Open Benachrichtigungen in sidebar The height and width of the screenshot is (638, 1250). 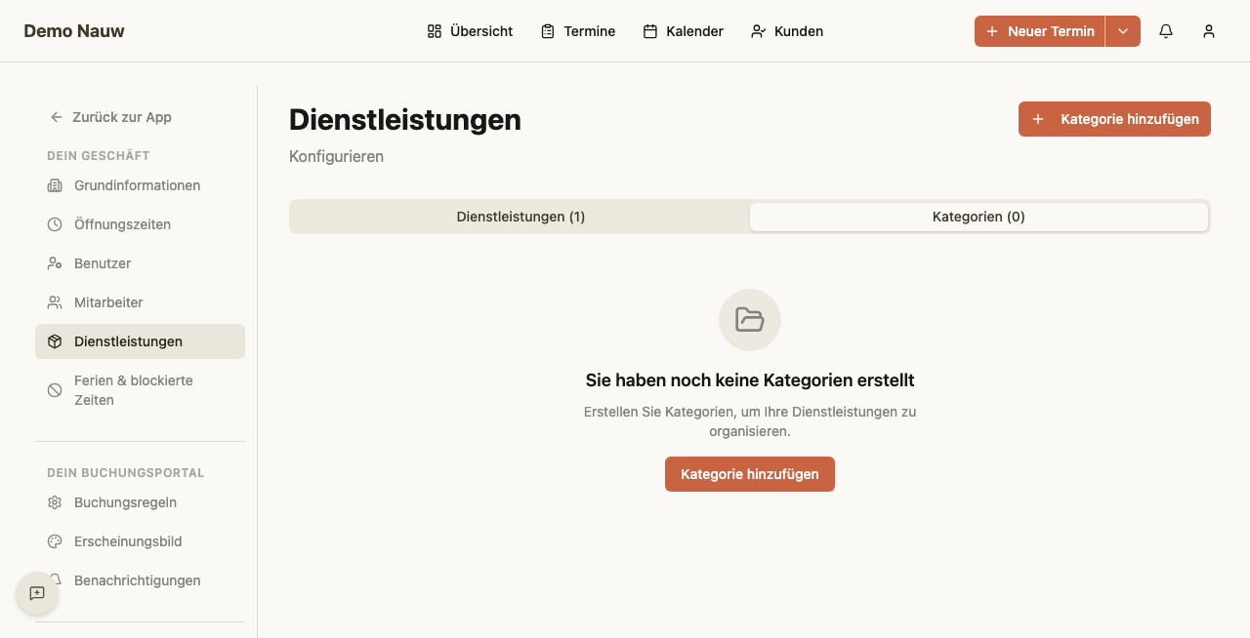click(140, 580)
